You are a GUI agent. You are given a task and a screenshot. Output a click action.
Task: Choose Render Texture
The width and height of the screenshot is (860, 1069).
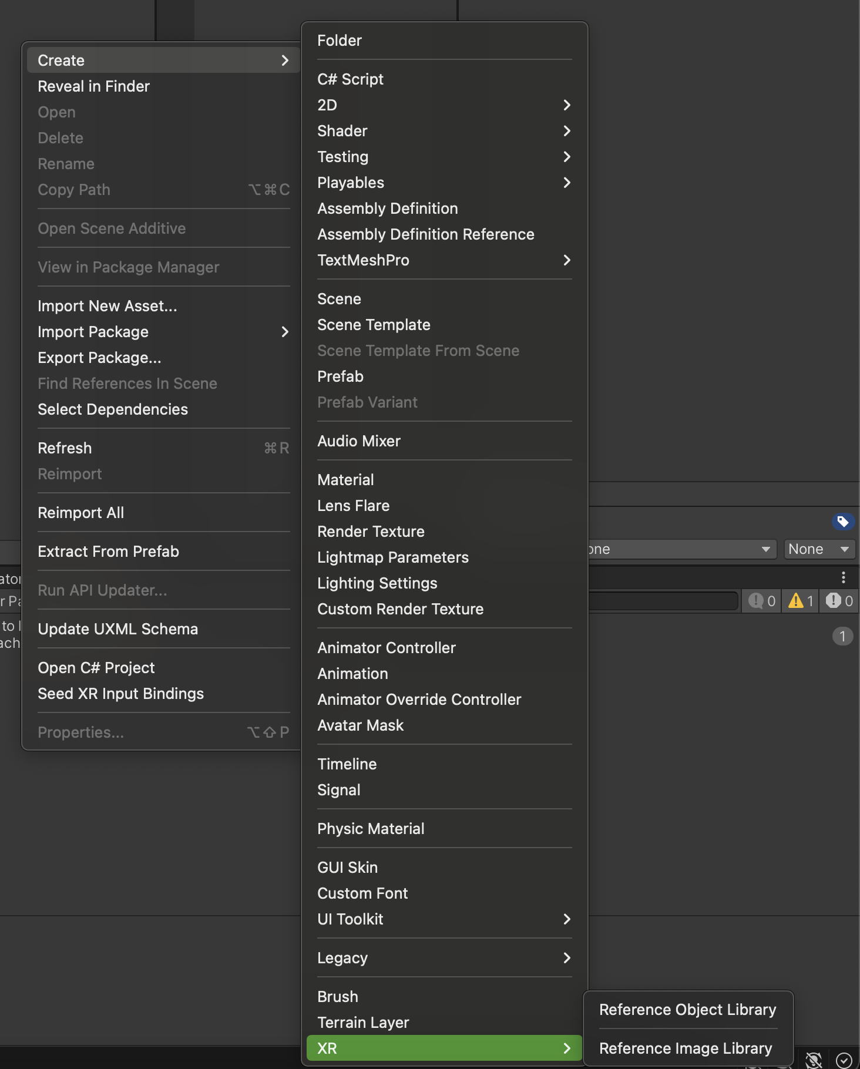coord(444,532)
